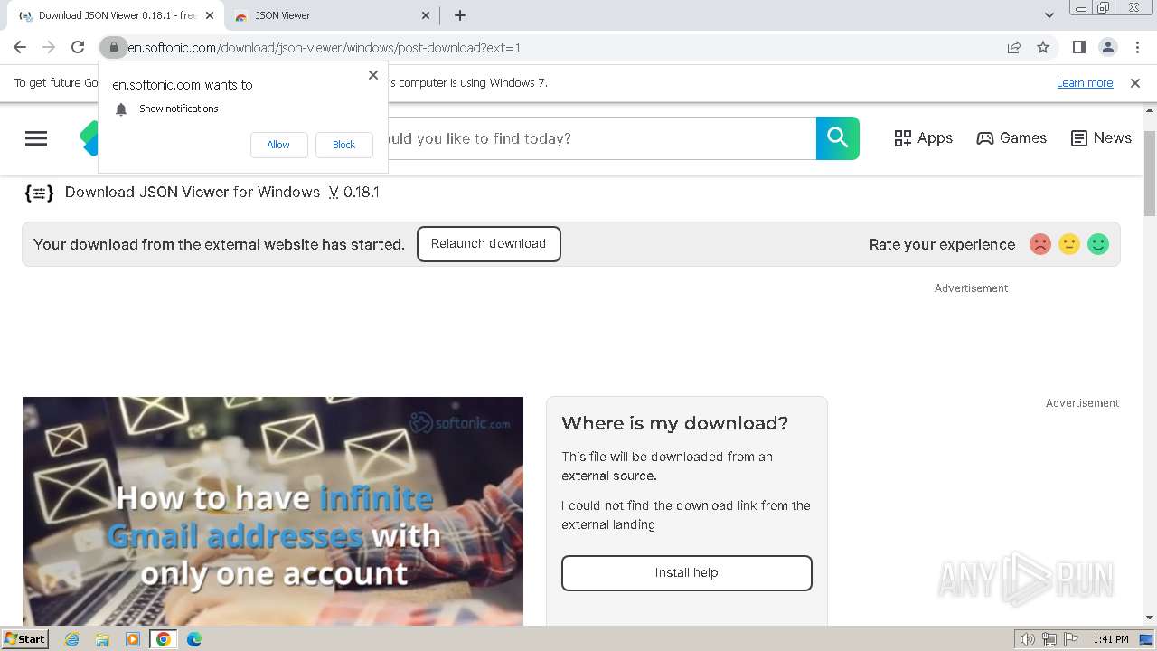Open Chrome's three-dot menu
This screenshot has width=1157, height=651.
(1136, 48)
